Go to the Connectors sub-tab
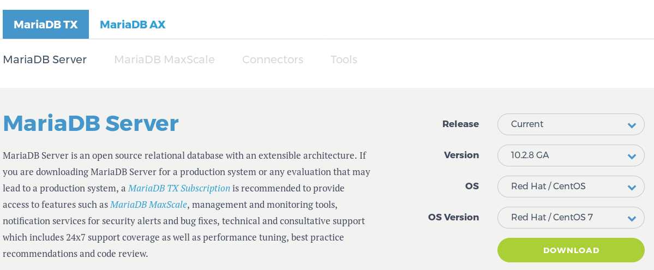The width and height of the screenshot is (654, 270). [x=272, y=59]
